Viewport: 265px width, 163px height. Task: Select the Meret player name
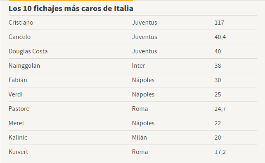[17, 123]
